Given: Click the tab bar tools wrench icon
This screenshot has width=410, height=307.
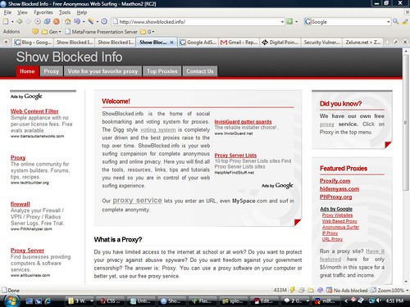Looking at the screenshot, I should coord(396,42).
